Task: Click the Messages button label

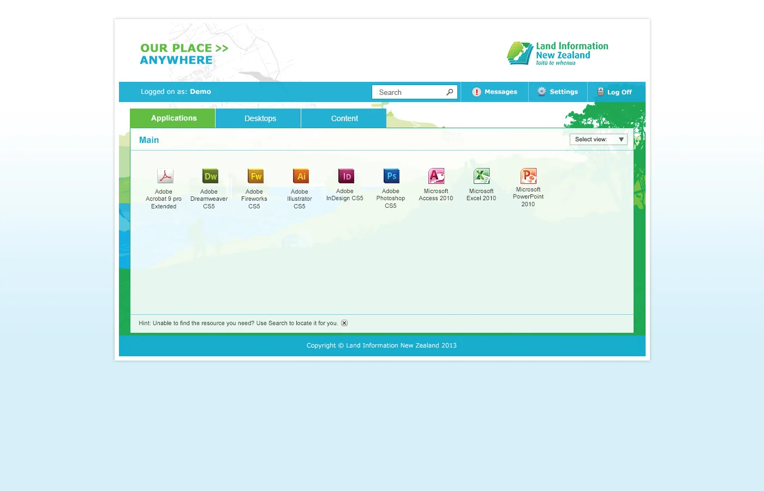Action: 501,92
